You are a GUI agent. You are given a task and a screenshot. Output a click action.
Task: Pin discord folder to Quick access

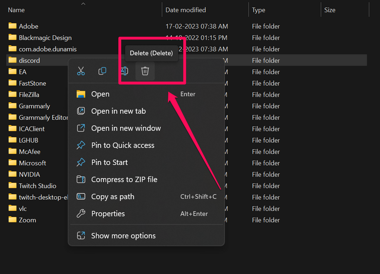click(x=123, y=145)
